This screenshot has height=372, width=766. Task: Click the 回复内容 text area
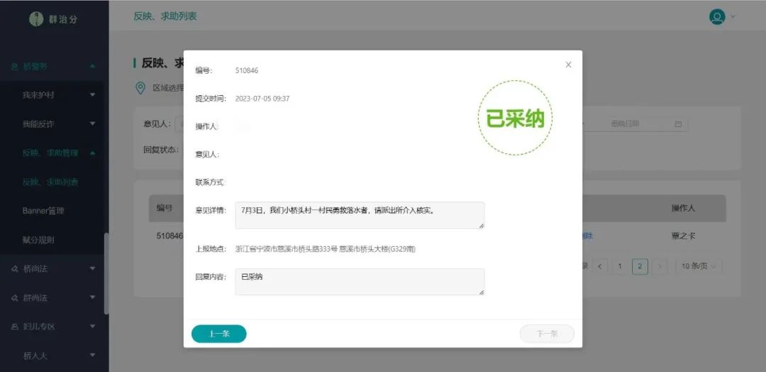(360, 282)
